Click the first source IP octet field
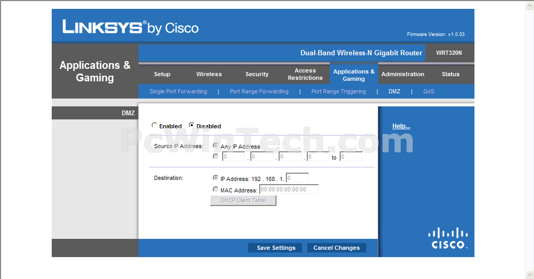The height and width of the screenshot is (279, 534). [x=233, y=156]
